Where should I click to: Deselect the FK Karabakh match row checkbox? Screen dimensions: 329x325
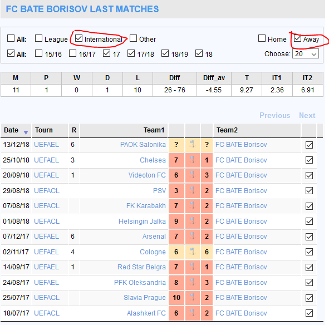(x=309, y=206)
